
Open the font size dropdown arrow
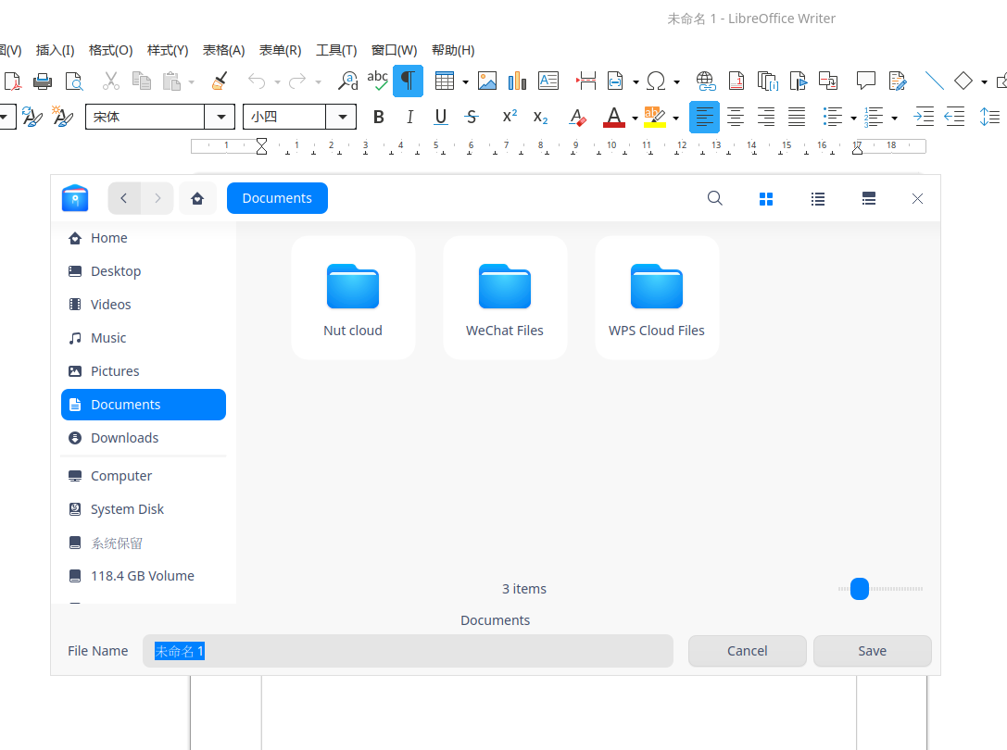(342, 117)
